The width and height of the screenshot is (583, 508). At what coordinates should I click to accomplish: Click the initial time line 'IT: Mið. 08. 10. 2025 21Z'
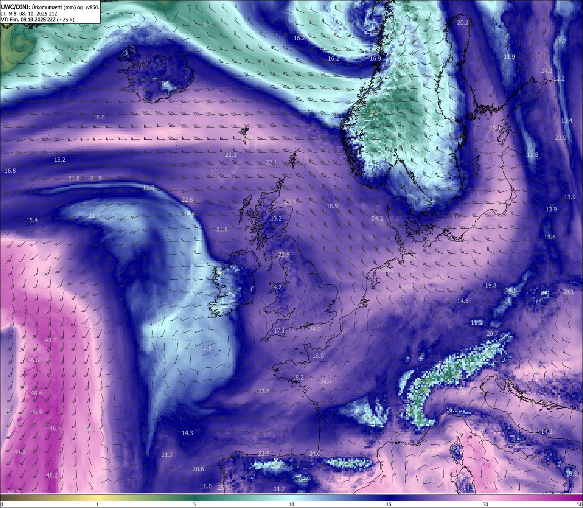(x=29, y=13)
